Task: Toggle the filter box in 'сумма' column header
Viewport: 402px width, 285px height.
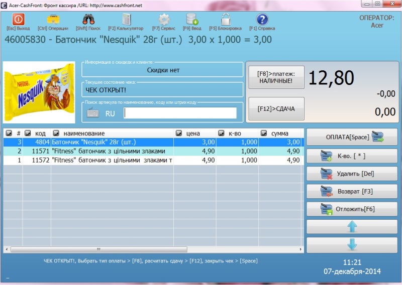Action: click(x=264, y=133)
